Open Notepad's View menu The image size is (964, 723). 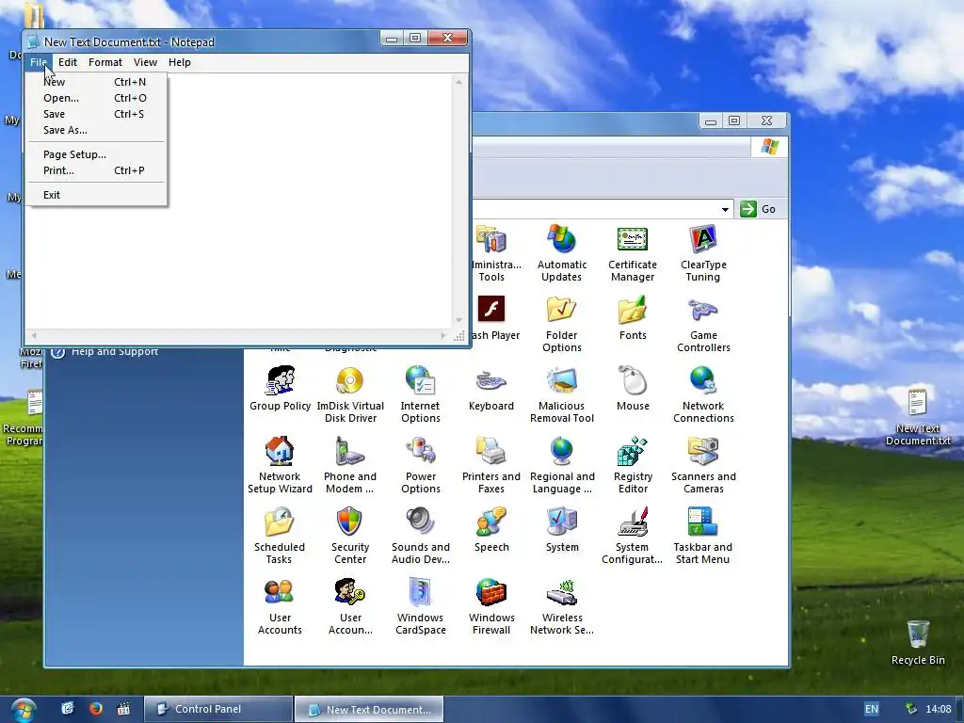click(145, 62)
